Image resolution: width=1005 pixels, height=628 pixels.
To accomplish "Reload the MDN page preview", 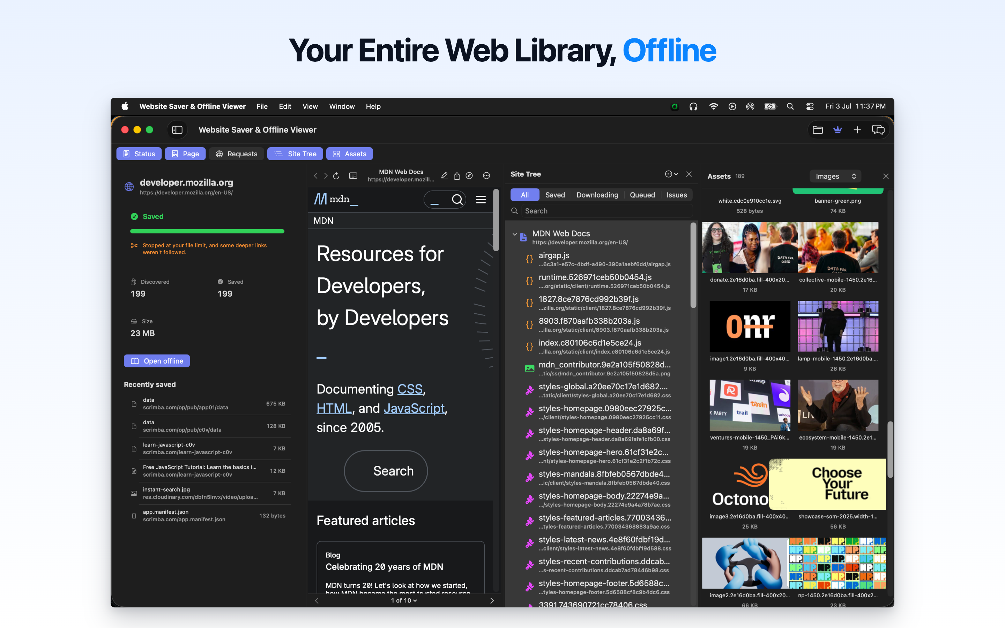I will click(x=336, y=176).
